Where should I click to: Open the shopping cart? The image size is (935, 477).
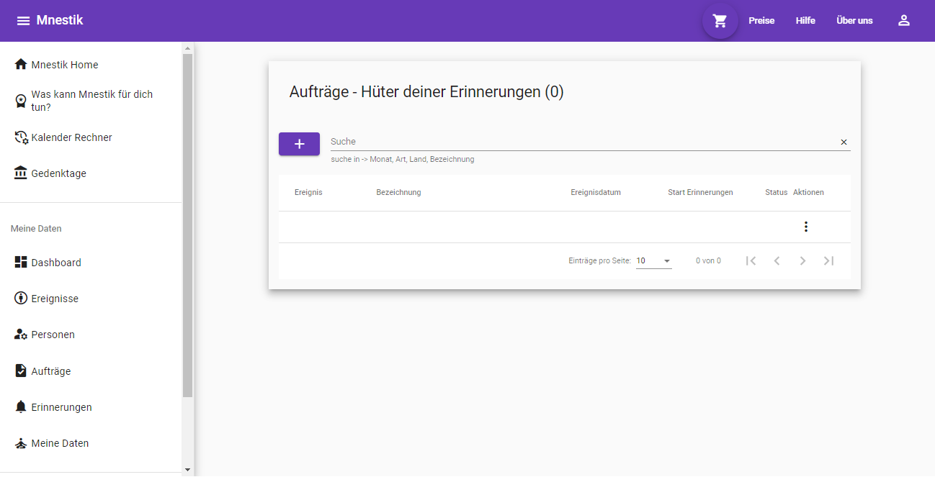(720, 21)
